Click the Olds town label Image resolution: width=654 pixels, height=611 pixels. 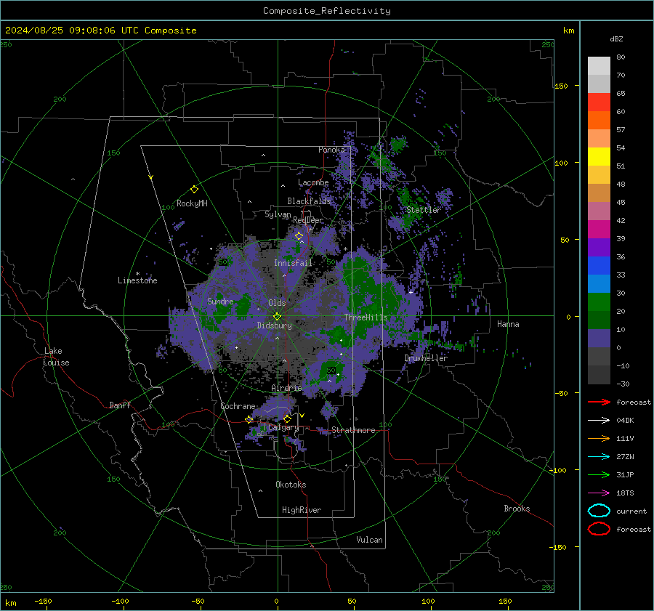coord(277,303)
